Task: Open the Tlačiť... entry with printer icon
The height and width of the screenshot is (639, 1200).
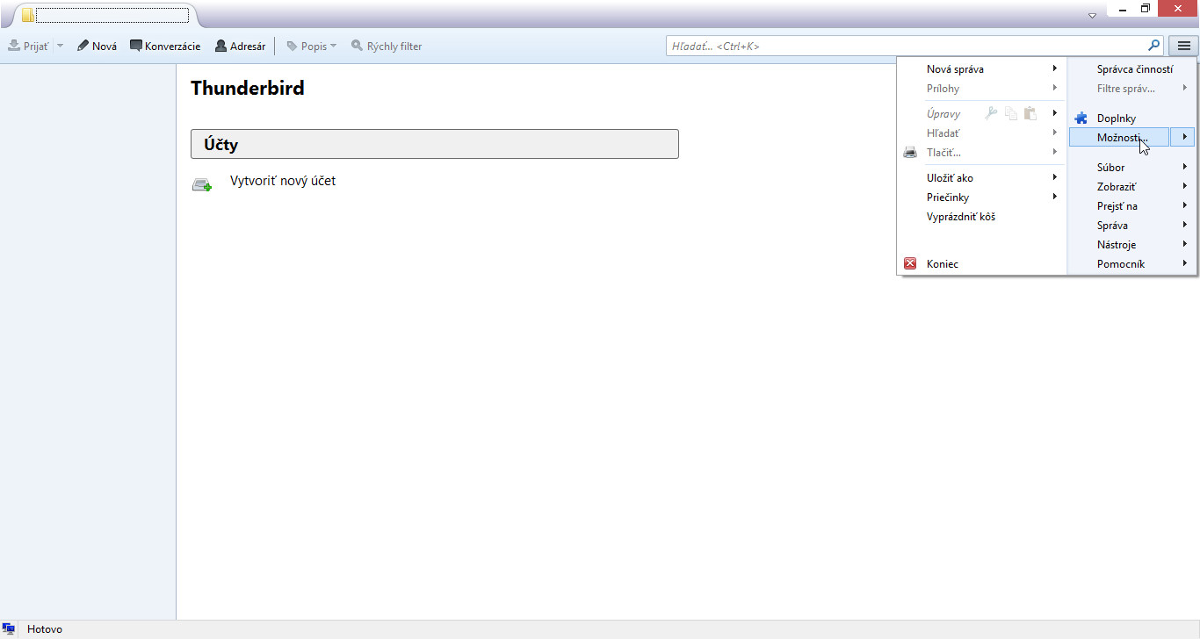Action: point(981,152)
